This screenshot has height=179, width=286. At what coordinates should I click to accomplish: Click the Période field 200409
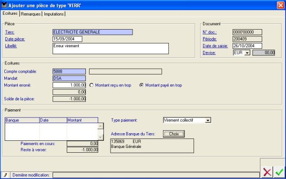(x=247, y=39)
